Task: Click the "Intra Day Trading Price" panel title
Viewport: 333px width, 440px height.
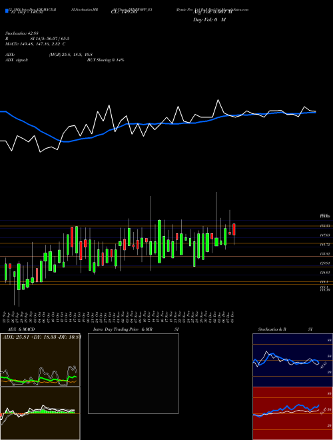Action: 117,329
